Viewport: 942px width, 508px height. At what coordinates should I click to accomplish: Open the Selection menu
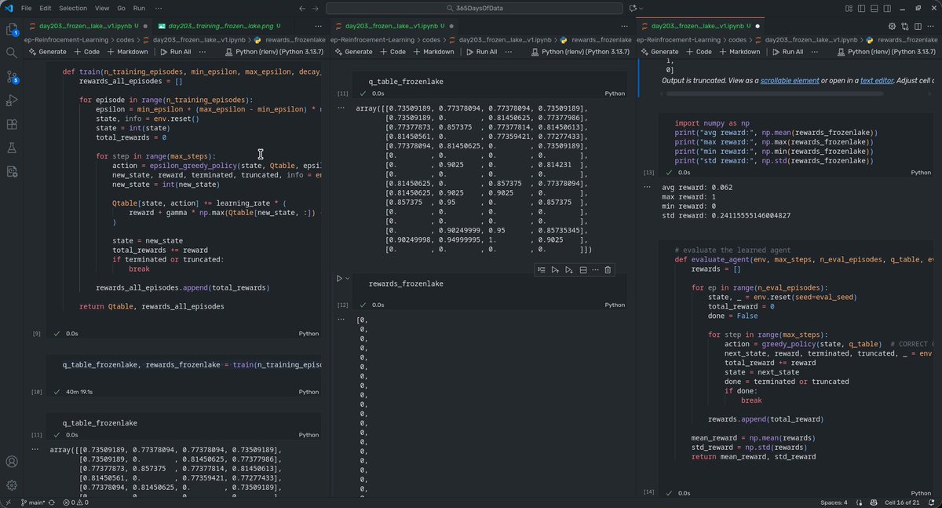(x=73, y=8)
